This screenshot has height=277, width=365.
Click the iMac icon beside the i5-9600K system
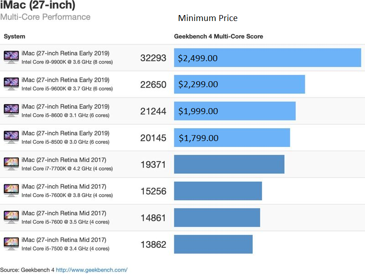(x=11, y=84)
